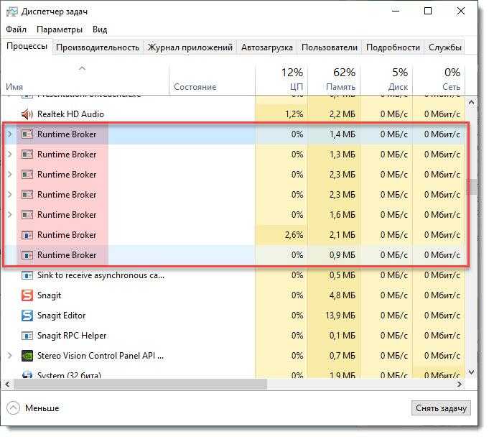Click the icon of the Runtime Broker with 0,9 МБ
The image size is (489, 437).
pyautogui.click(x=27, y=255)
